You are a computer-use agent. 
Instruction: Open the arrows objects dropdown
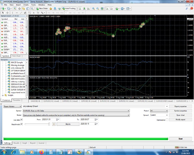(x=43, y=13)
